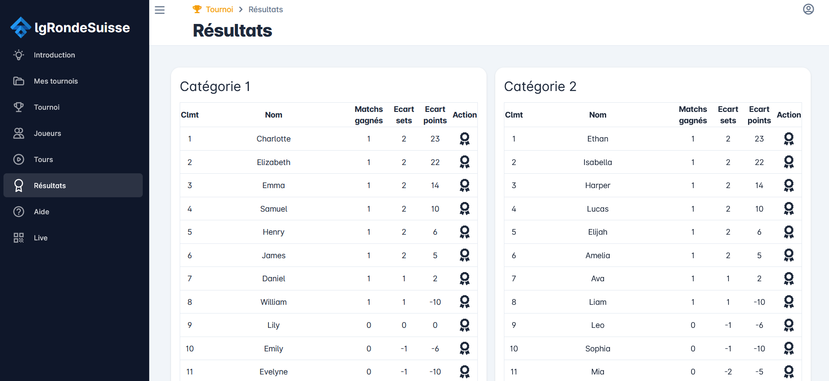Click the hamburger menu icon
Screen dimensions: 829x381
coord(160,10)
